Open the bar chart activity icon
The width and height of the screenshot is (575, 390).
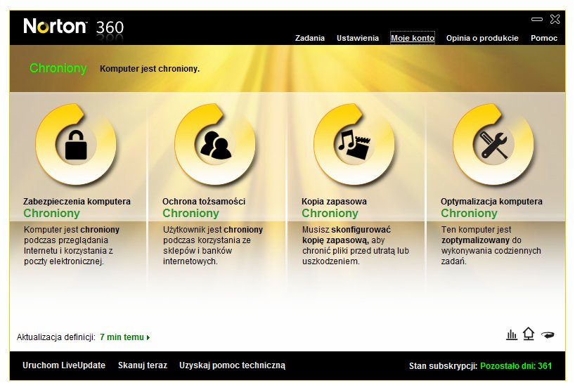click(511, 335)
